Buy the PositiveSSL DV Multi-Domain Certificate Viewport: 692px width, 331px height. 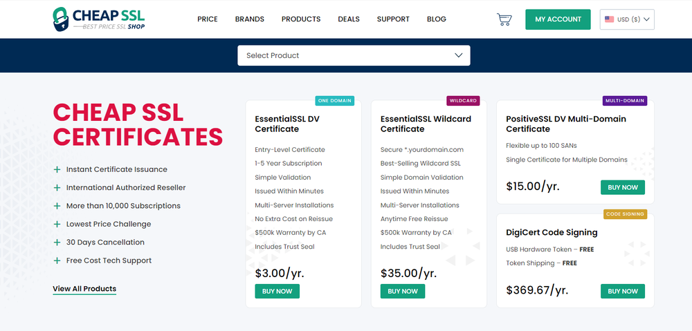623,187
